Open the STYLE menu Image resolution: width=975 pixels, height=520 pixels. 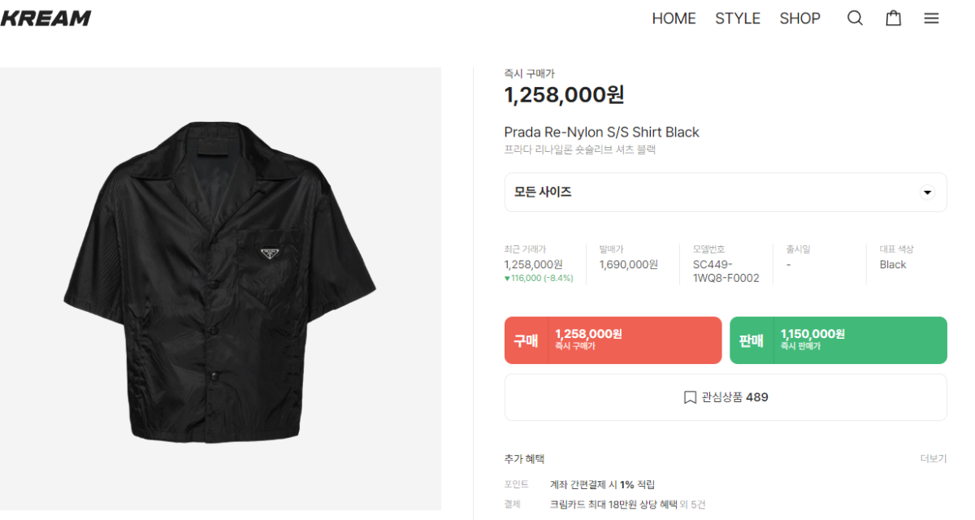pyautogui.click(x=737, y=18)
